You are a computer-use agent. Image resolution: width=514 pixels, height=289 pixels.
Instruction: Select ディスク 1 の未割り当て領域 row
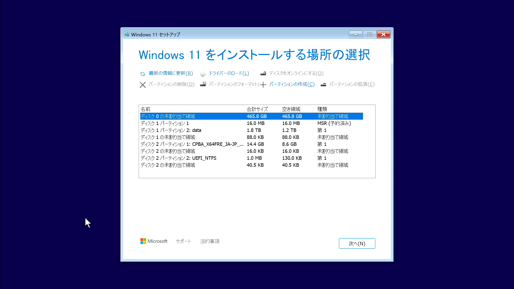click(251, 137)
